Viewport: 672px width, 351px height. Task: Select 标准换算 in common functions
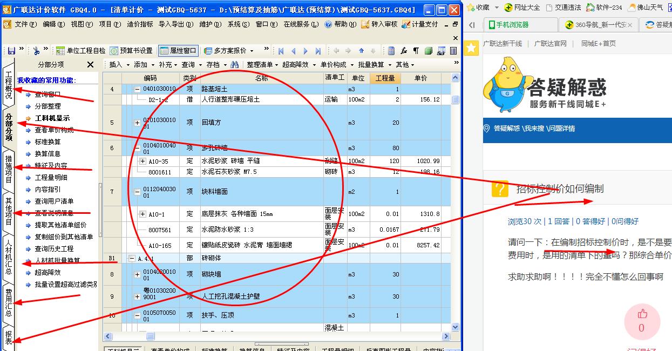47,142
